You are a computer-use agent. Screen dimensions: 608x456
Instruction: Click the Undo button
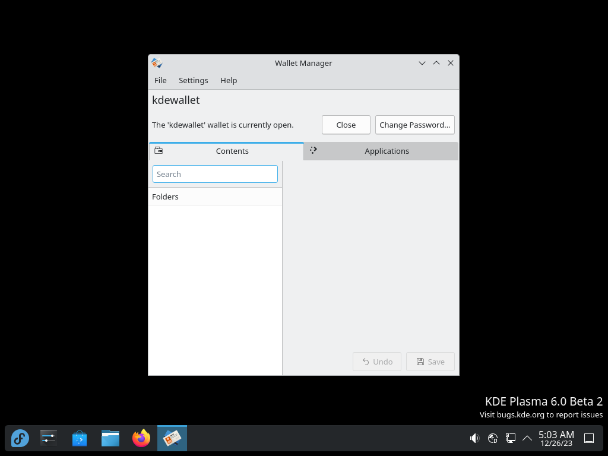[x=377, y=362]
